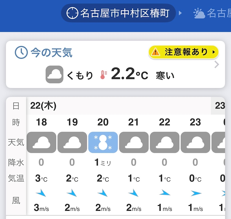Viewport: 231px width, 219px height.
Task: Tap the cloud icon for 22 o'clock
Action: pos(164,142)
